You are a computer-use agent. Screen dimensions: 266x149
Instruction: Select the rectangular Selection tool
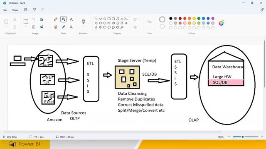(x=26, y=22)
